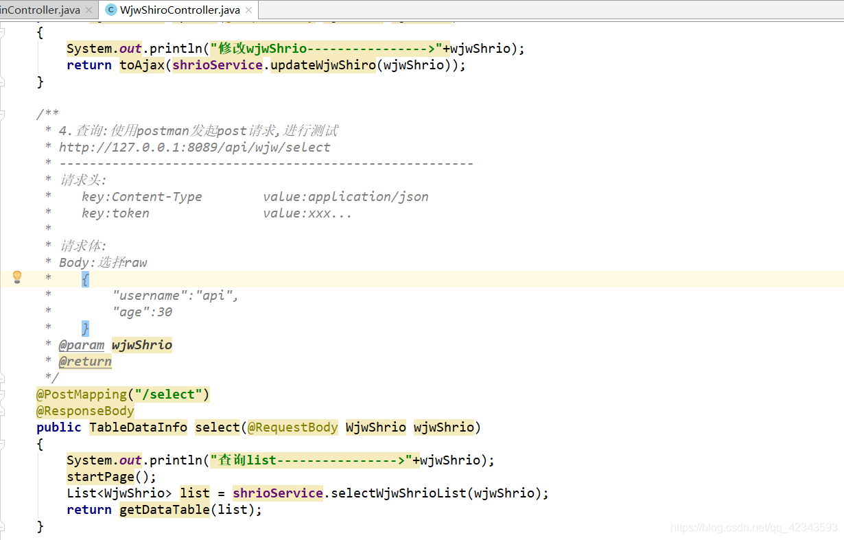Image resolution: width=844 pixels, height=540 pixels.
Task: Click the "age":30 comment line
Action: [142, 312]
